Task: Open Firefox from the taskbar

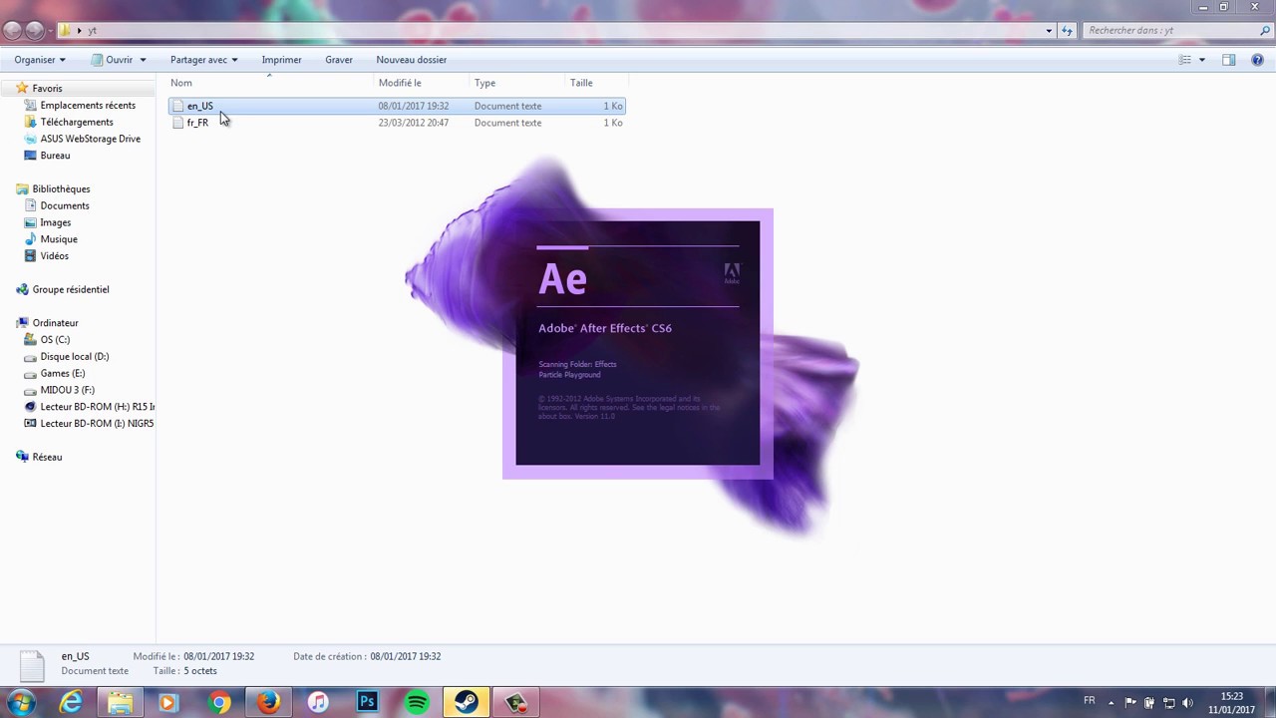Action: coord(268,703)
